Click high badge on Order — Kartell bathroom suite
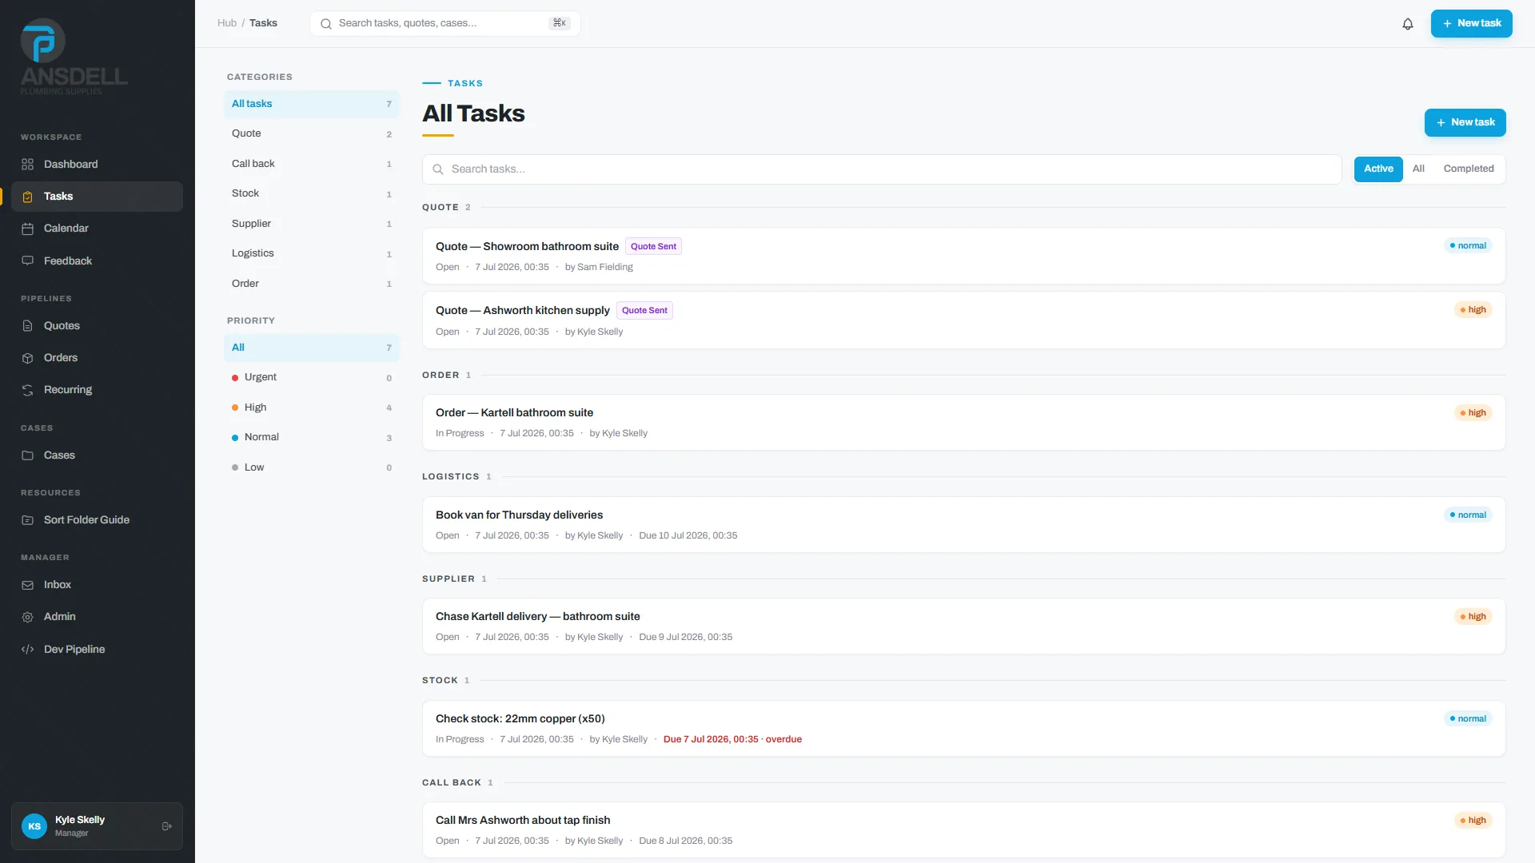Image resolution: width=1535 pixels, height=863 pixels. tap(1473, 413)
